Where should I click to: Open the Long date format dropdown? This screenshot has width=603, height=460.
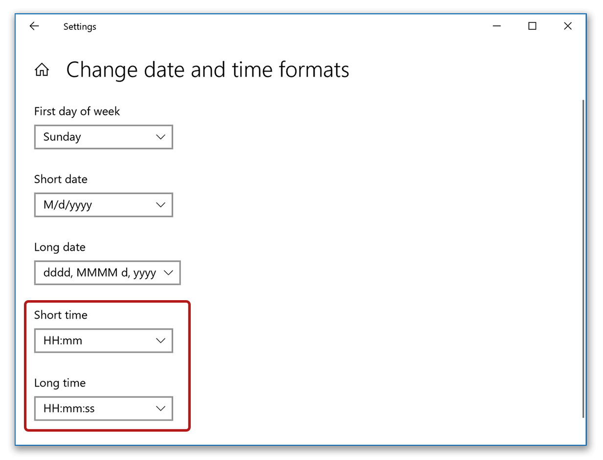point(108,273)
